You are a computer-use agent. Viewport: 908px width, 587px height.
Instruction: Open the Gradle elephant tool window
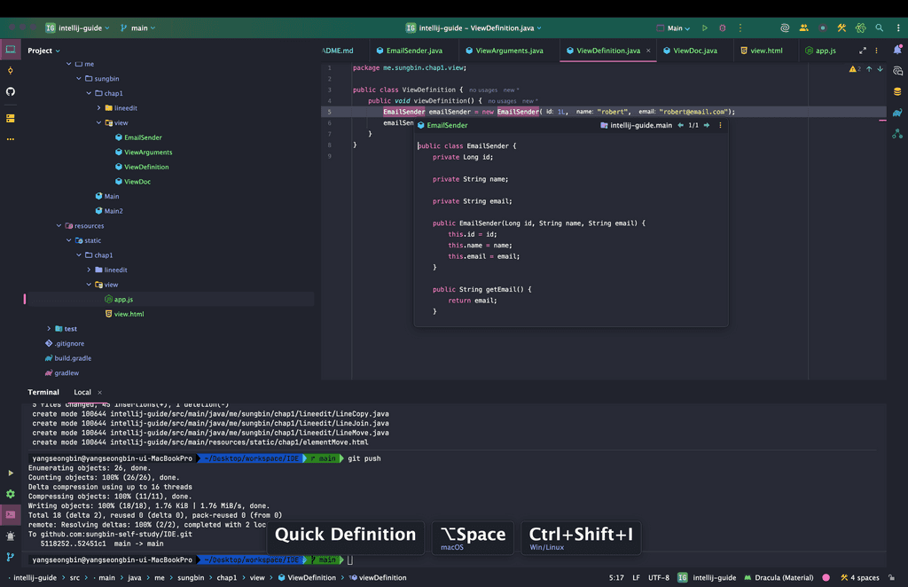(897, 113)
